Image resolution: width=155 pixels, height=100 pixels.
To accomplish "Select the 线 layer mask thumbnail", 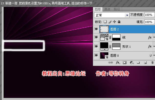I will 116,37.
